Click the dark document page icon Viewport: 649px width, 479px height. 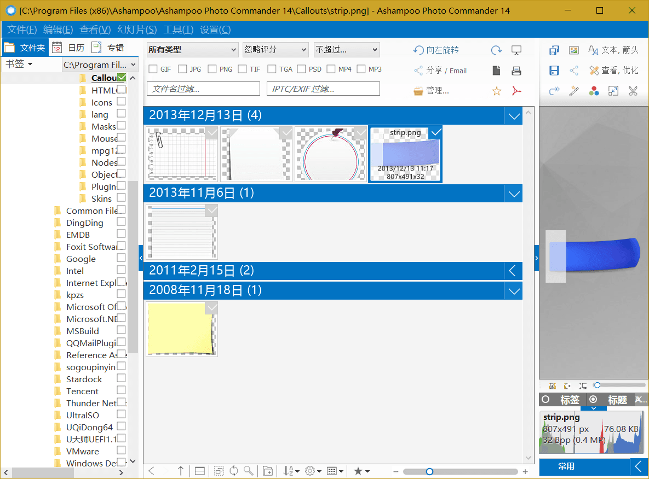[496, 71]
